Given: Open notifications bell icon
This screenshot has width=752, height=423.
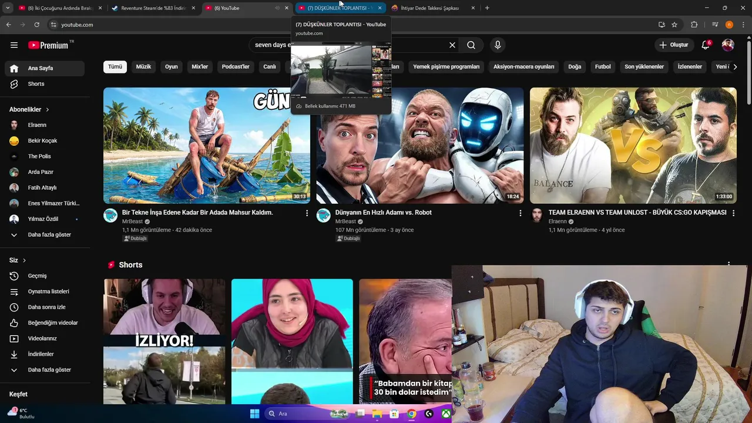Looking at the screenshot, I should [706, 45].
